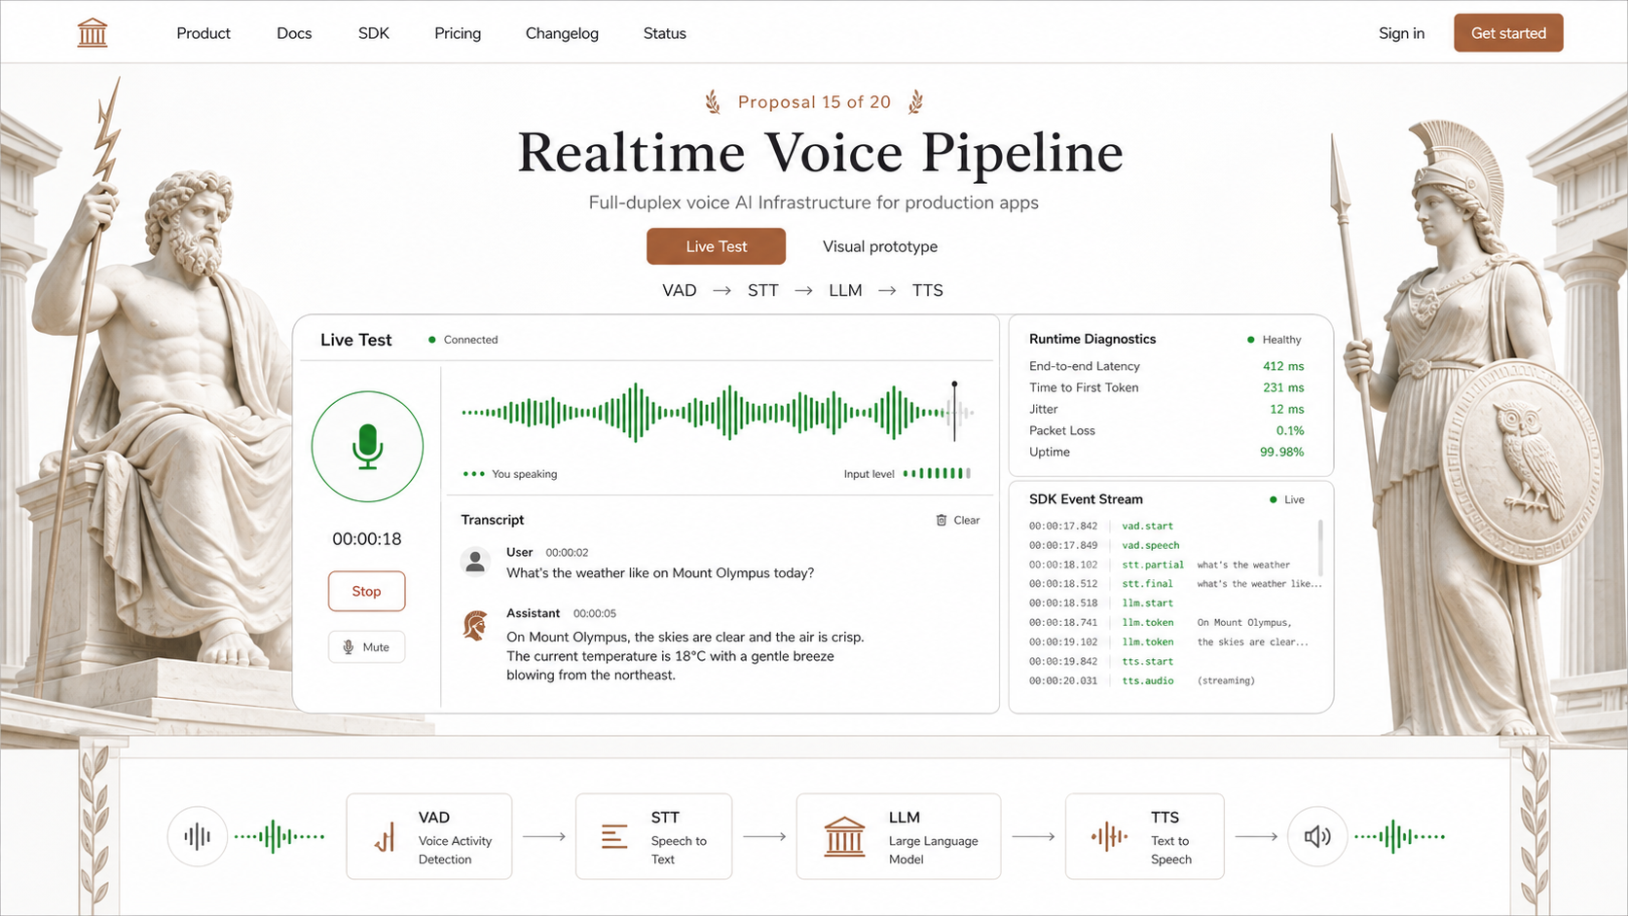Go to Docs page
The image size is (1628, 916).
point(294,33)
